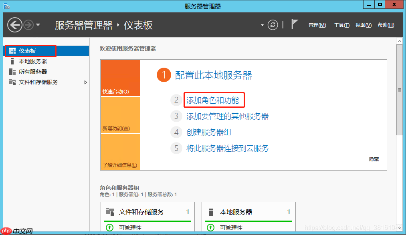Click the dropdown arrow left of the refresh icon
The image size is (406, 235).
263,24
